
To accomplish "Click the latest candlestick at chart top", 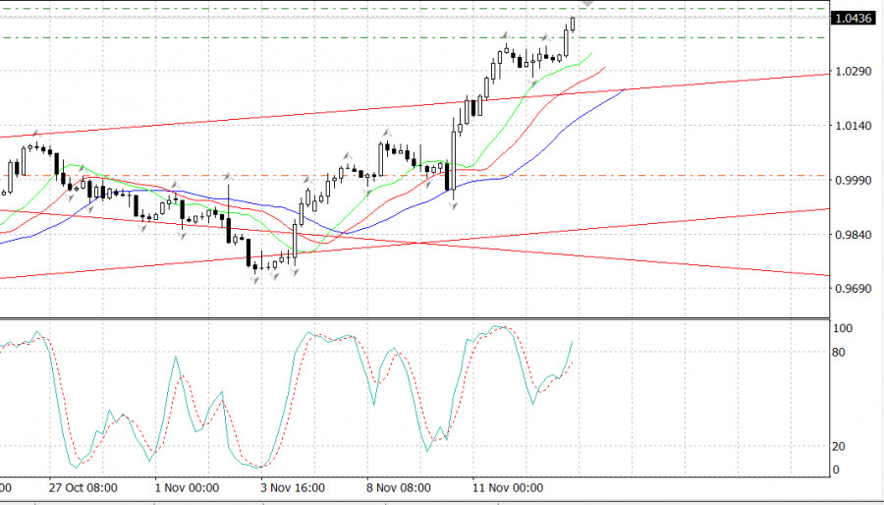I will [573, 25].
